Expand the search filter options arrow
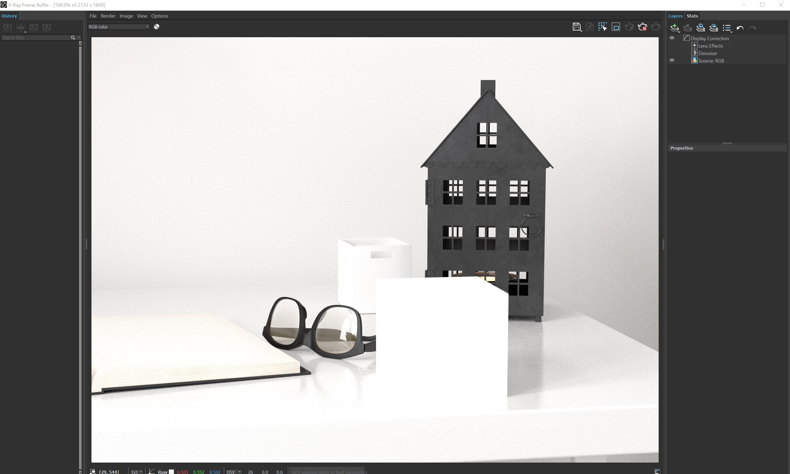Viewport: 790px width, 474px height. click(x=79, y=38)
